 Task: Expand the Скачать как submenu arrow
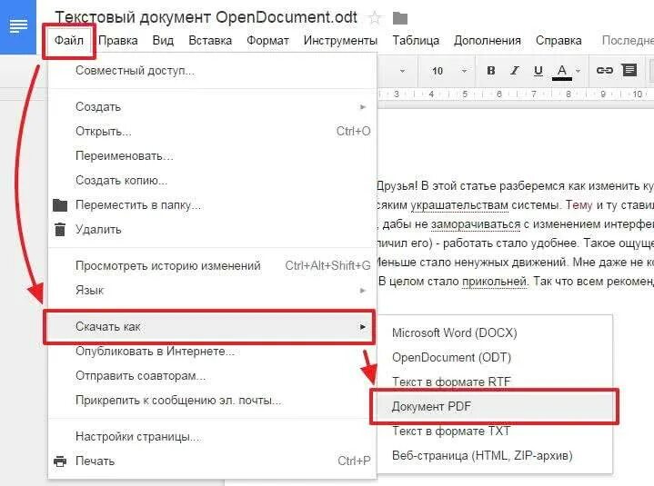pos(363,327)
